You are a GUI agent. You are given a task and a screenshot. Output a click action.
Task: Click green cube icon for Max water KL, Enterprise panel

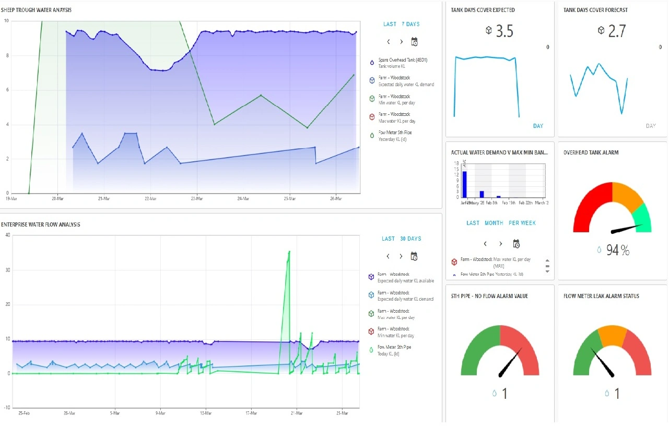tap(371, 314)
